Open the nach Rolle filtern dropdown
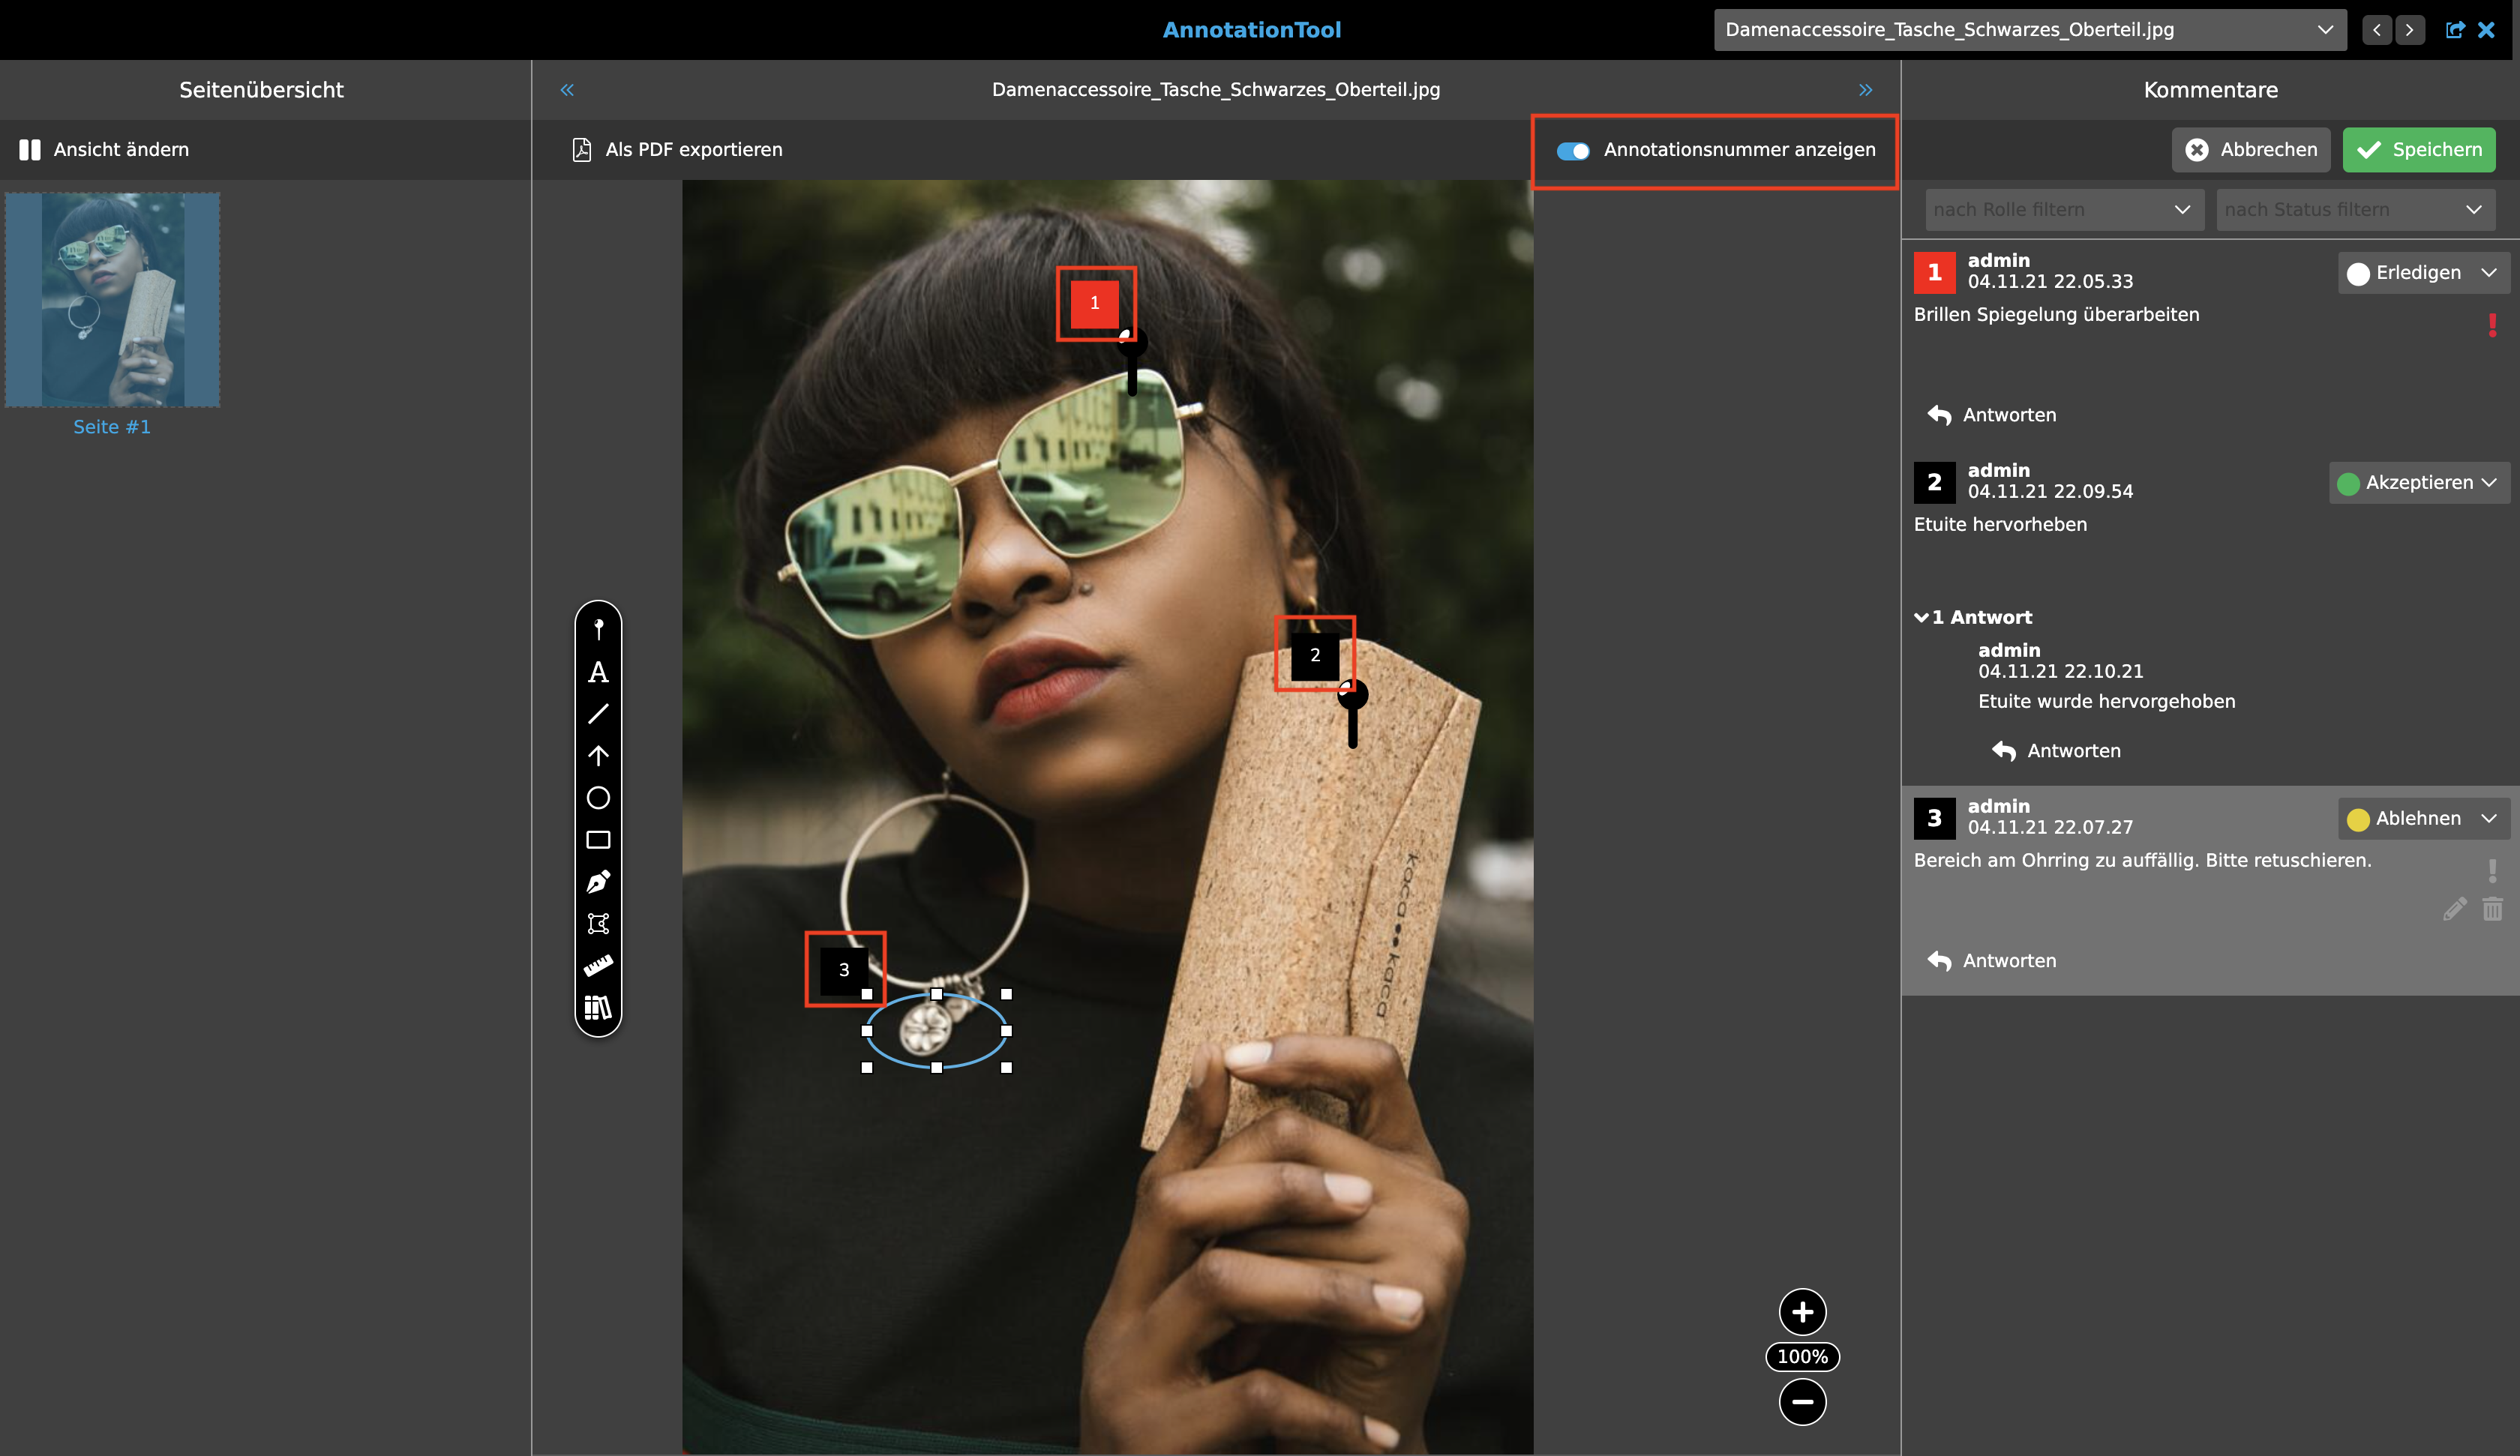Viewport: 2520px width, 1456px height. 2063,209
